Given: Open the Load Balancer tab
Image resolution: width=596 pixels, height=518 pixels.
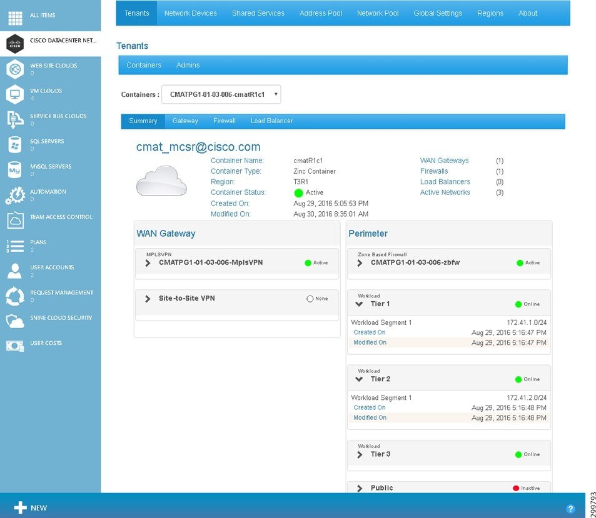Looking at the screenshot, I should [x=271, y=121].
